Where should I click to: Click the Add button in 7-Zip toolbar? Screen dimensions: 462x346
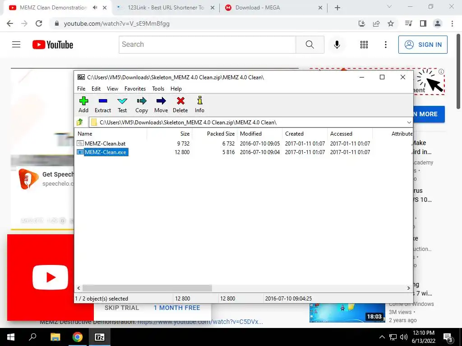pos(83,105)
